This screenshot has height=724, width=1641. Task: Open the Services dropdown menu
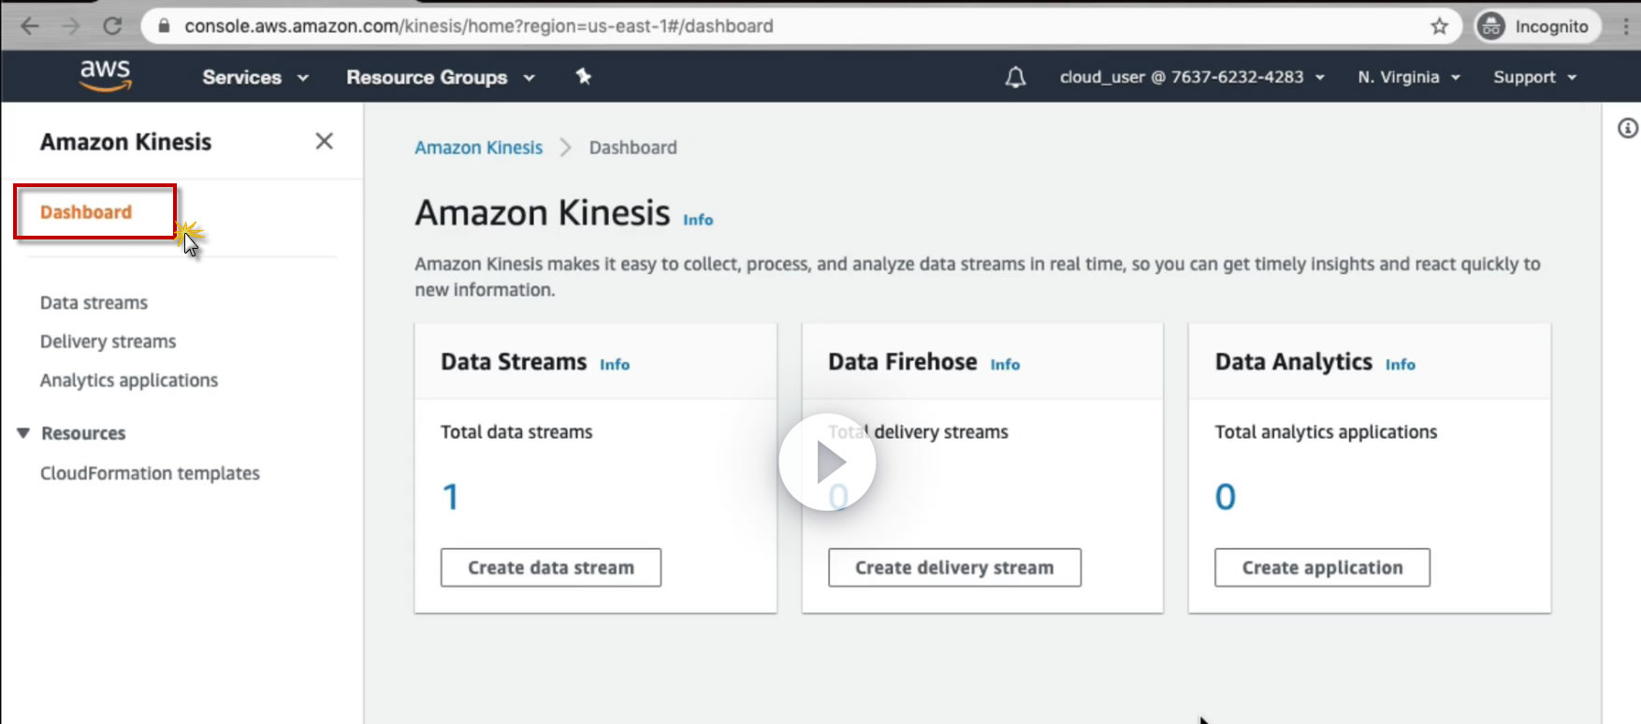tap(254, 78)
